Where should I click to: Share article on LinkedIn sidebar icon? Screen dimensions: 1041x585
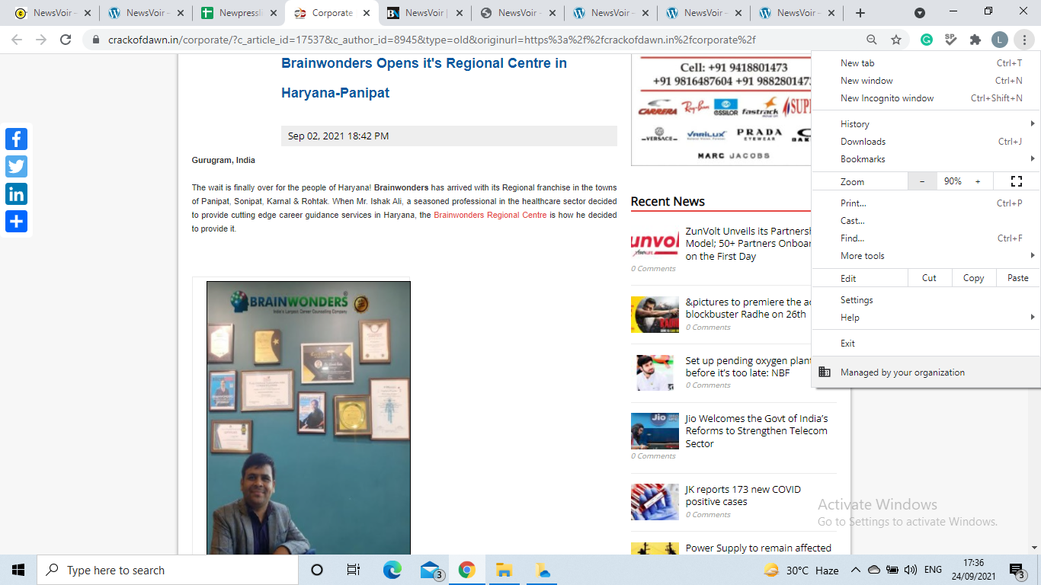tap(16, 193)
